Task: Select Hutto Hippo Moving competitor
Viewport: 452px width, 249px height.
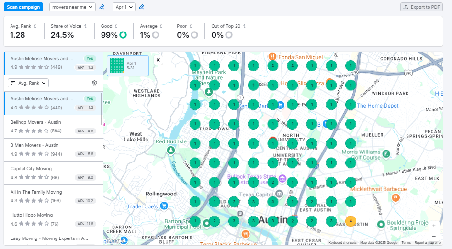Action: point(53,219)
